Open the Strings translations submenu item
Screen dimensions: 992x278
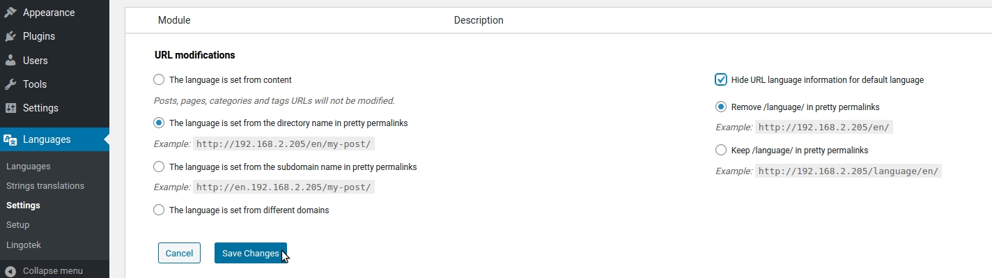click(x=45, y=186)
